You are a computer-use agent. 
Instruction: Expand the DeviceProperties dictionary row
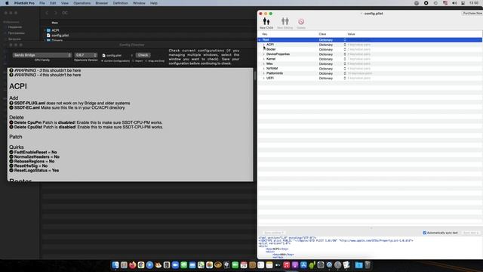(x=264, y=54)
